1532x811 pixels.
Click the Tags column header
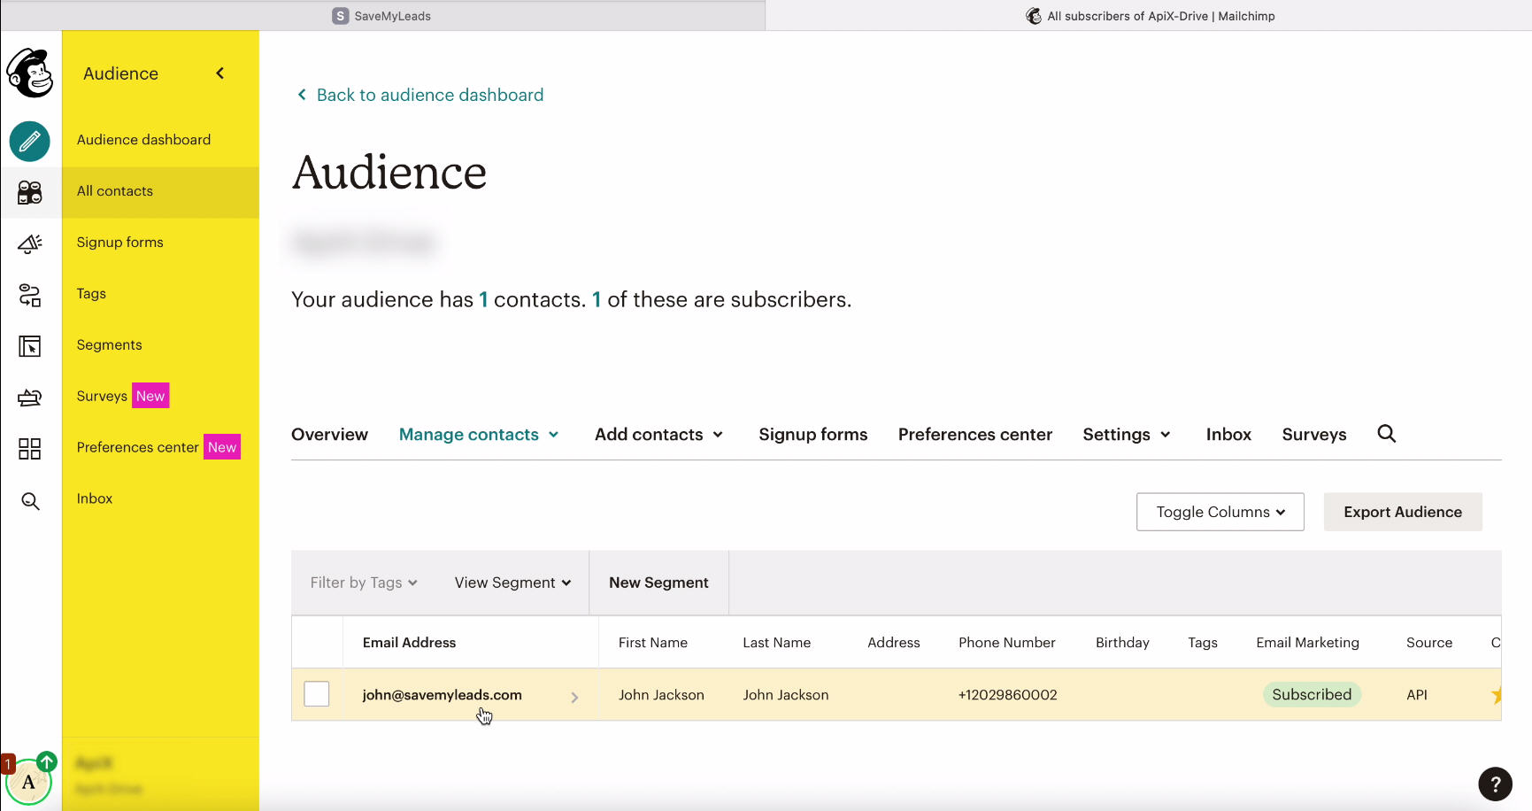(1202, 643)
